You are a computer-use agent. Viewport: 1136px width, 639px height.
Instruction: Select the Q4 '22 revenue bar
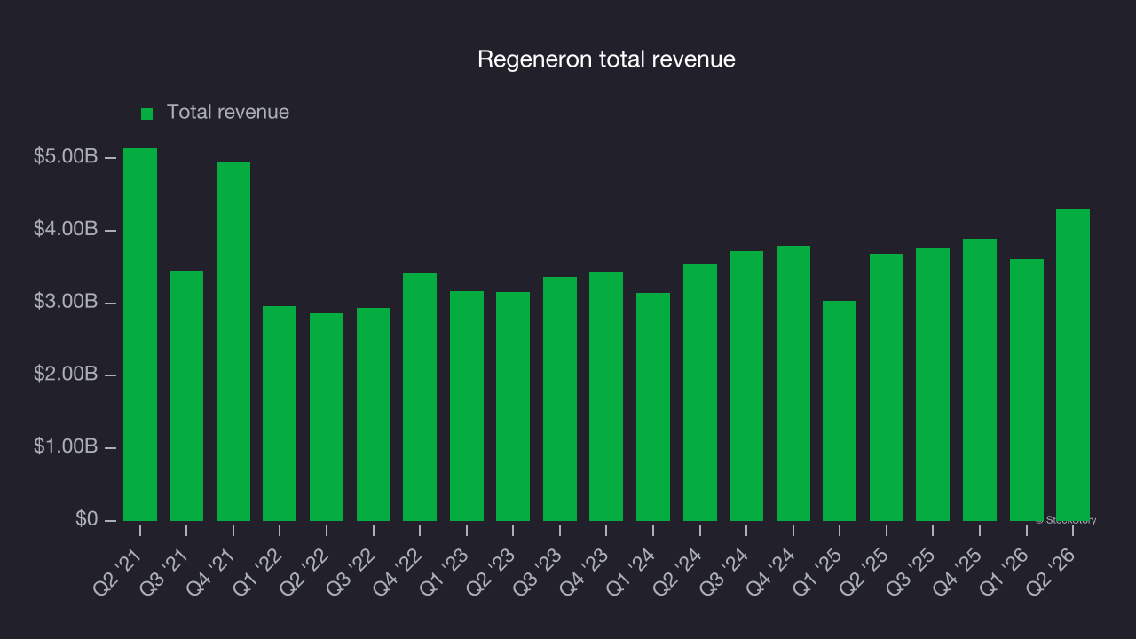tap(420, 397)
